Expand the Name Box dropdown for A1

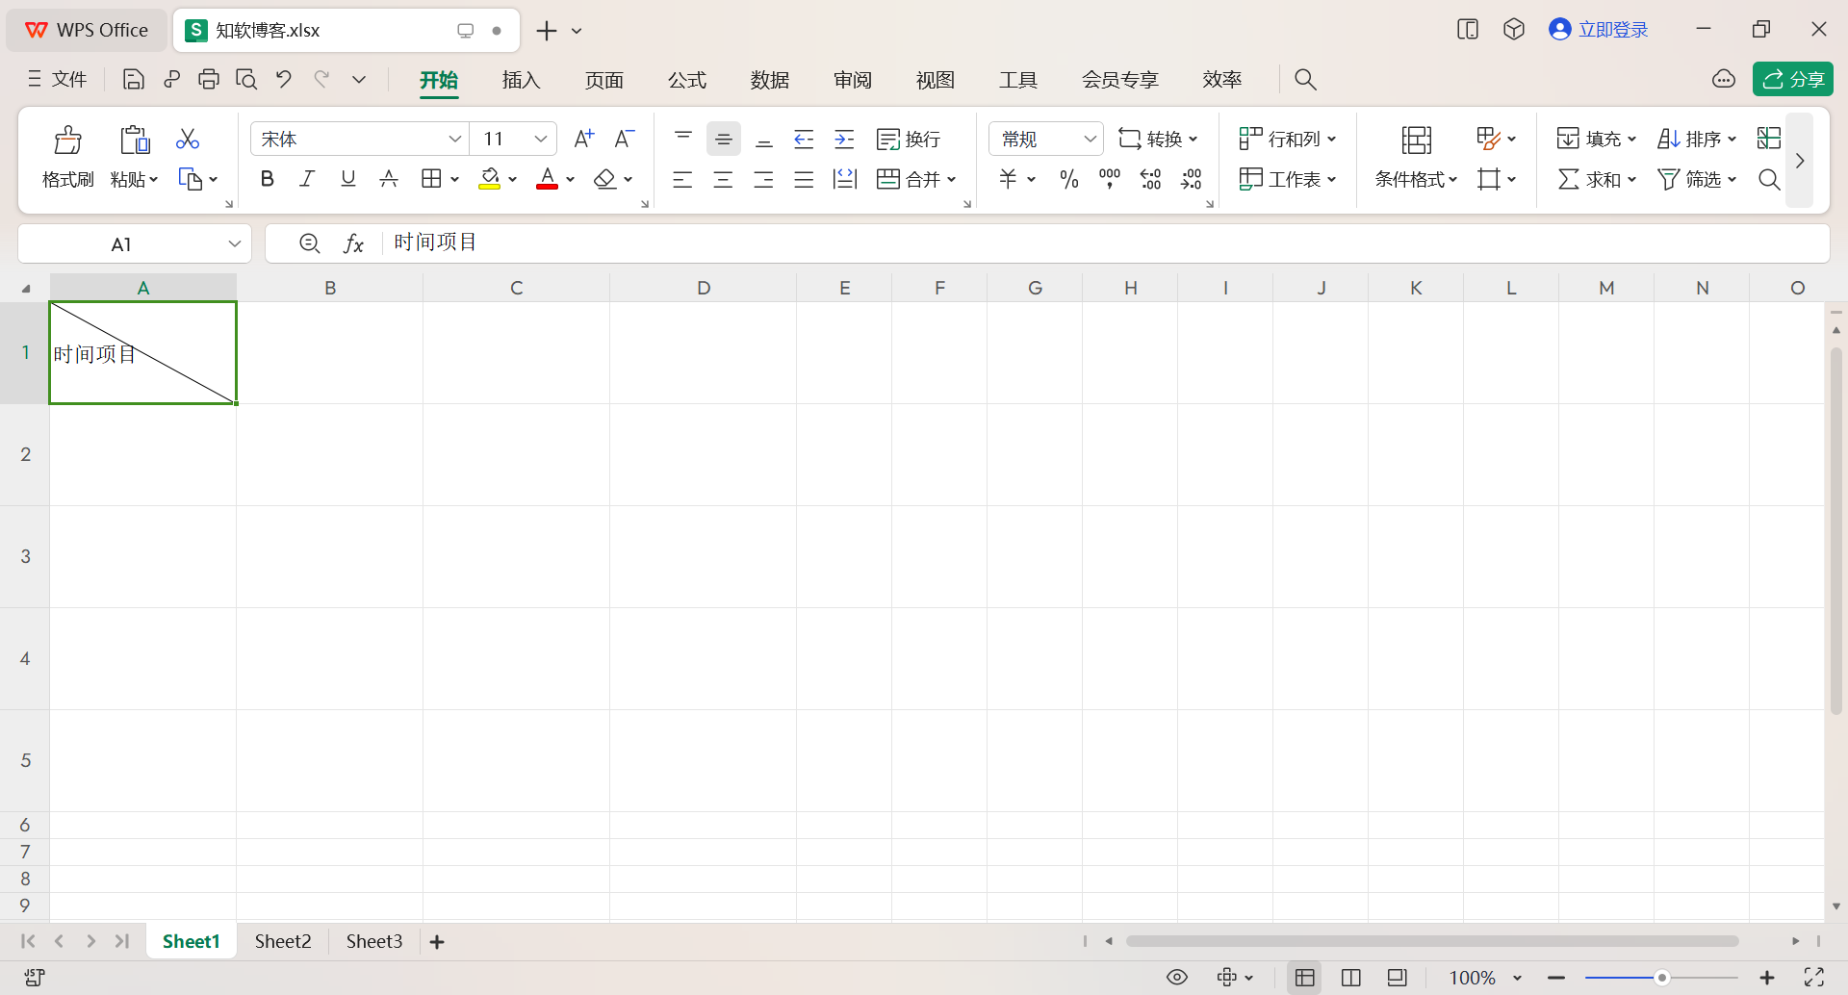234,243
